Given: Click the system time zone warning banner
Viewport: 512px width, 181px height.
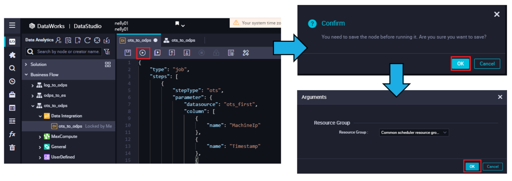Looking at the screenshot, I should 256,23.
